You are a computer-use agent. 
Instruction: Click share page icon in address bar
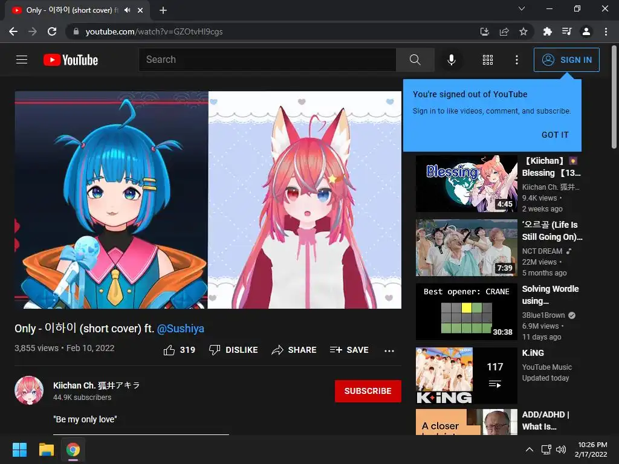click(x=504, y=31)
